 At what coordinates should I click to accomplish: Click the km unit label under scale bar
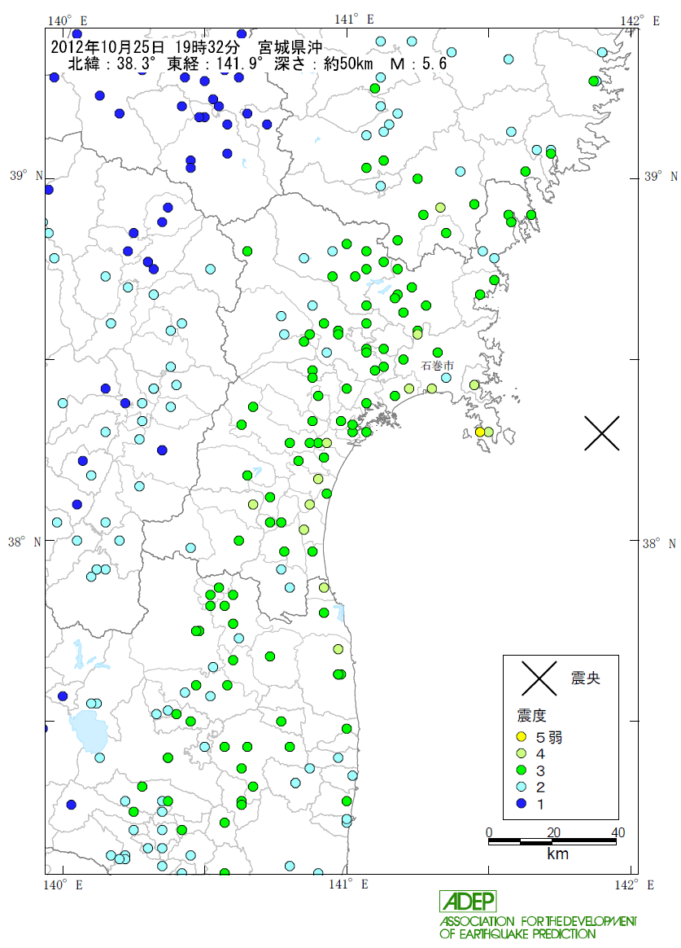pyautogui.click(x=557, y=854)
